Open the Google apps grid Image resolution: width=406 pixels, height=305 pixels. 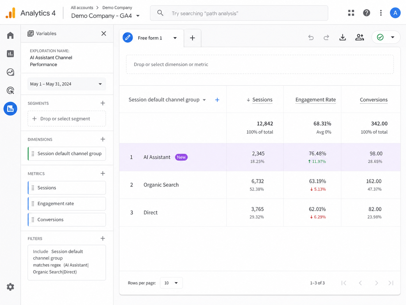(351, 13)
